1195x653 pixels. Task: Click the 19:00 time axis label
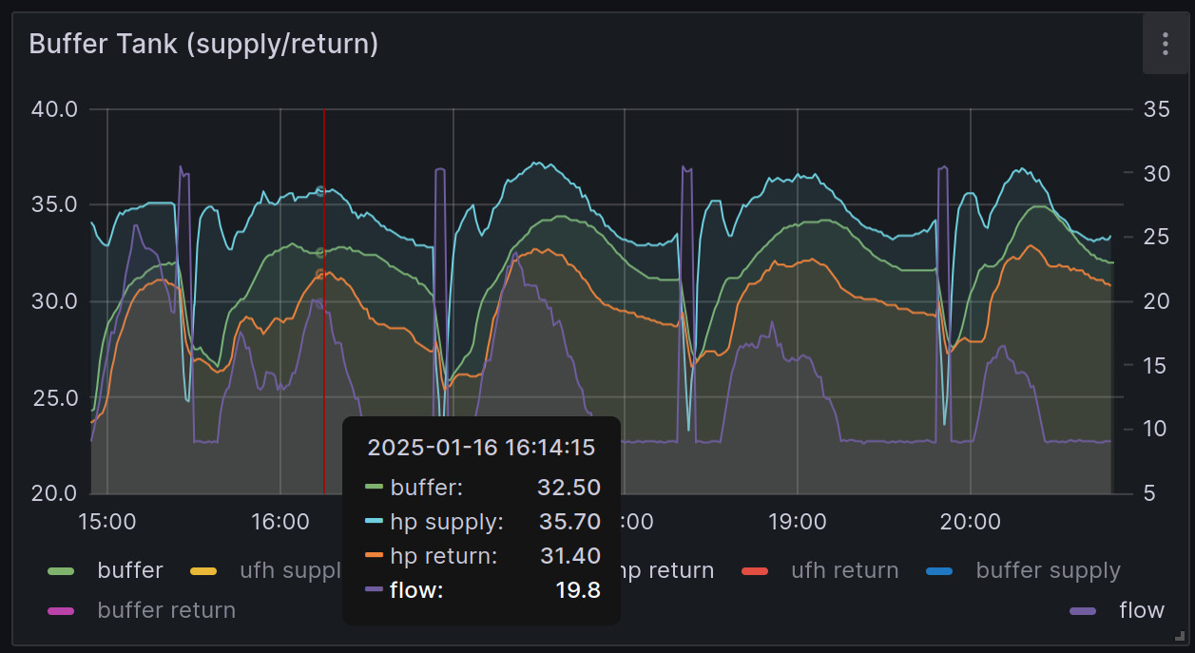click(797, 522)
